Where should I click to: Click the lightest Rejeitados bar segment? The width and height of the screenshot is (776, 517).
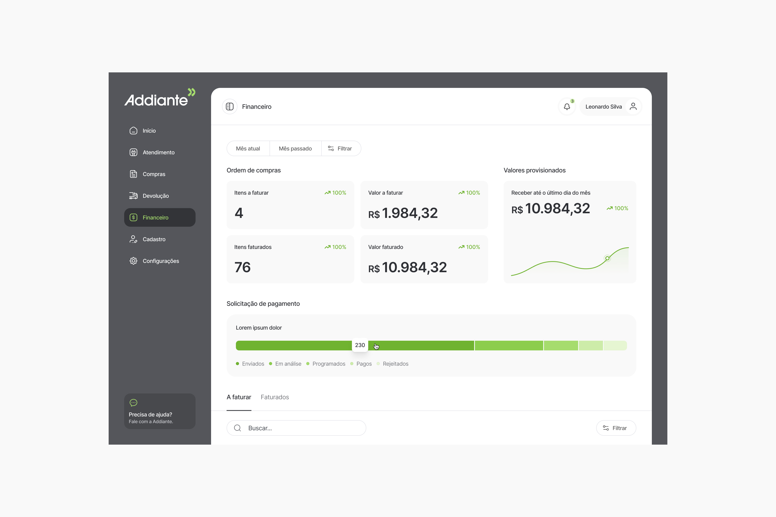coord(615,346)
